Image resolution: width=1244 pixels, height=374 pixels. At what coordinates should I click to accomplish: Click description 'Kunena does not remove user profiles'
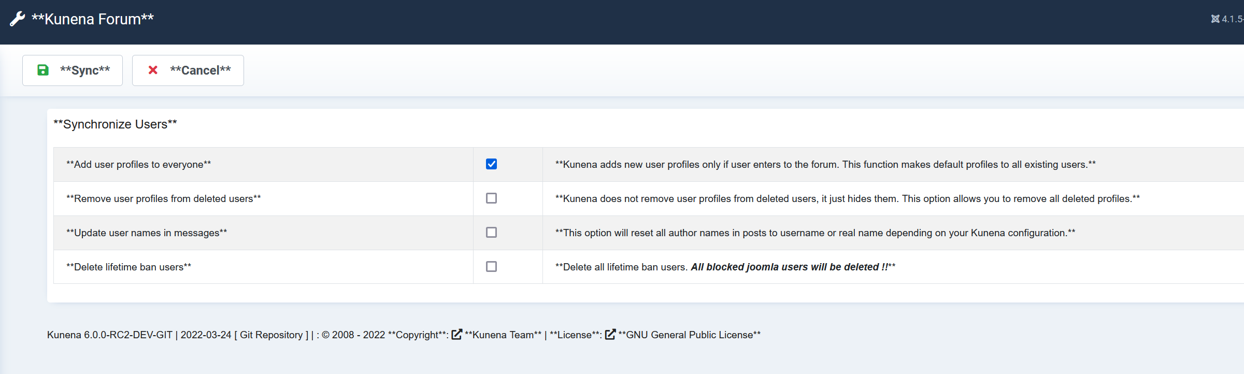[x=848, y=199]
